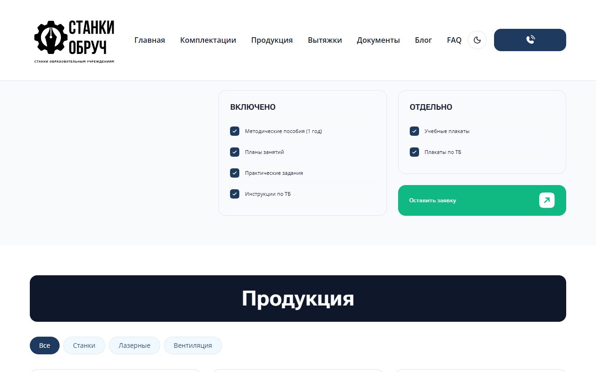The width and height of the screenshot is (596, 372).
Task: Click the arrow icon on Оставить заявку
Action: 547,200
